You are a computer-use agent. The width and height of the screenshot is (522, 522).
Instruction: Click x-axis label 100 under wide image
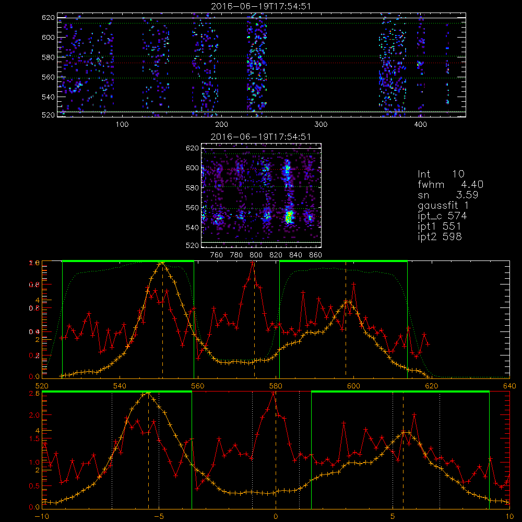click(x=122, y=125)
